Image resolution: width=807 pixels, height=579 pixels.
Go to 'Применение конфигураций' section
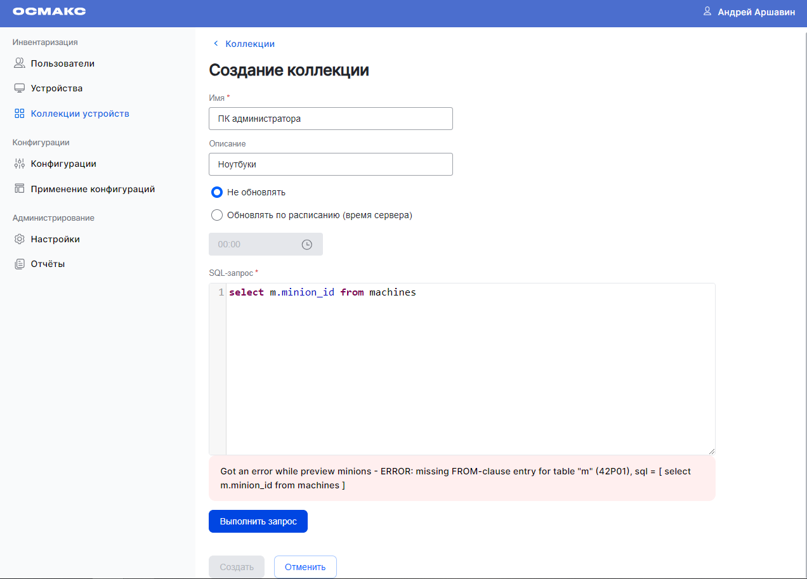coord(93,189)
